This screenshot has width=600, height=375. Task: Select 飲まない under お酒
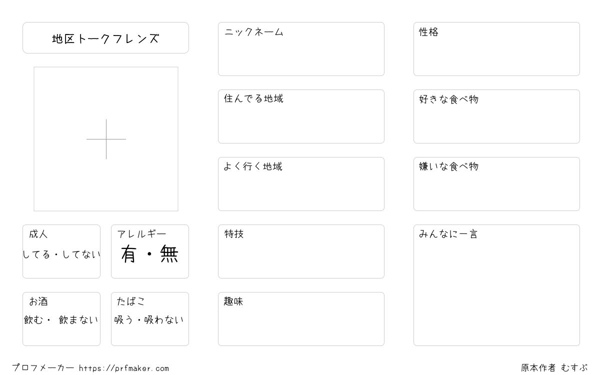pos(78,320)
